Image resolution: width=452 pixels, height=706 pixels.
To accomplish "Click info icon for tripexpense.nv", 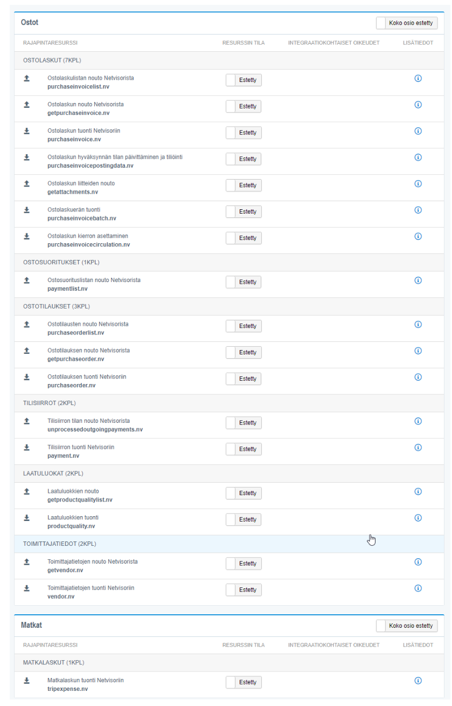I will 418,681.
